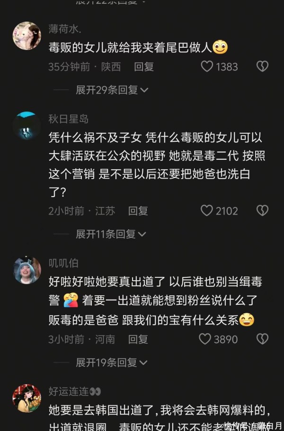Dislike 秋日星岛's comment via broken heart
Image resolution: width=284 pixels, height=431 pixels.
coord(263,211)
